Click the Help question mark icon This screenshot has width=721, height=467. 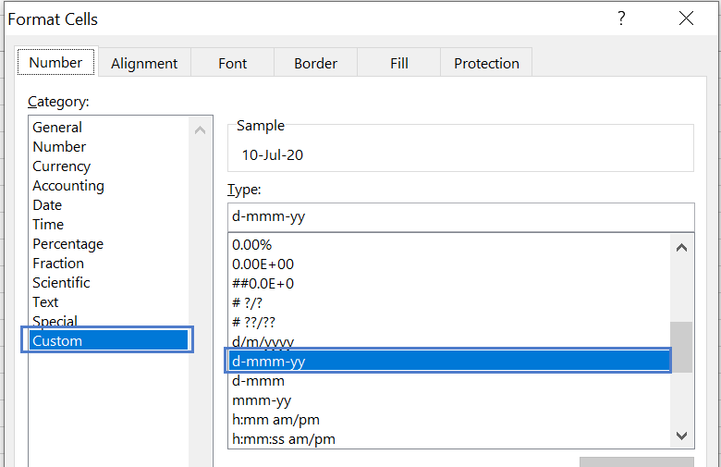(x=621, y=18)
